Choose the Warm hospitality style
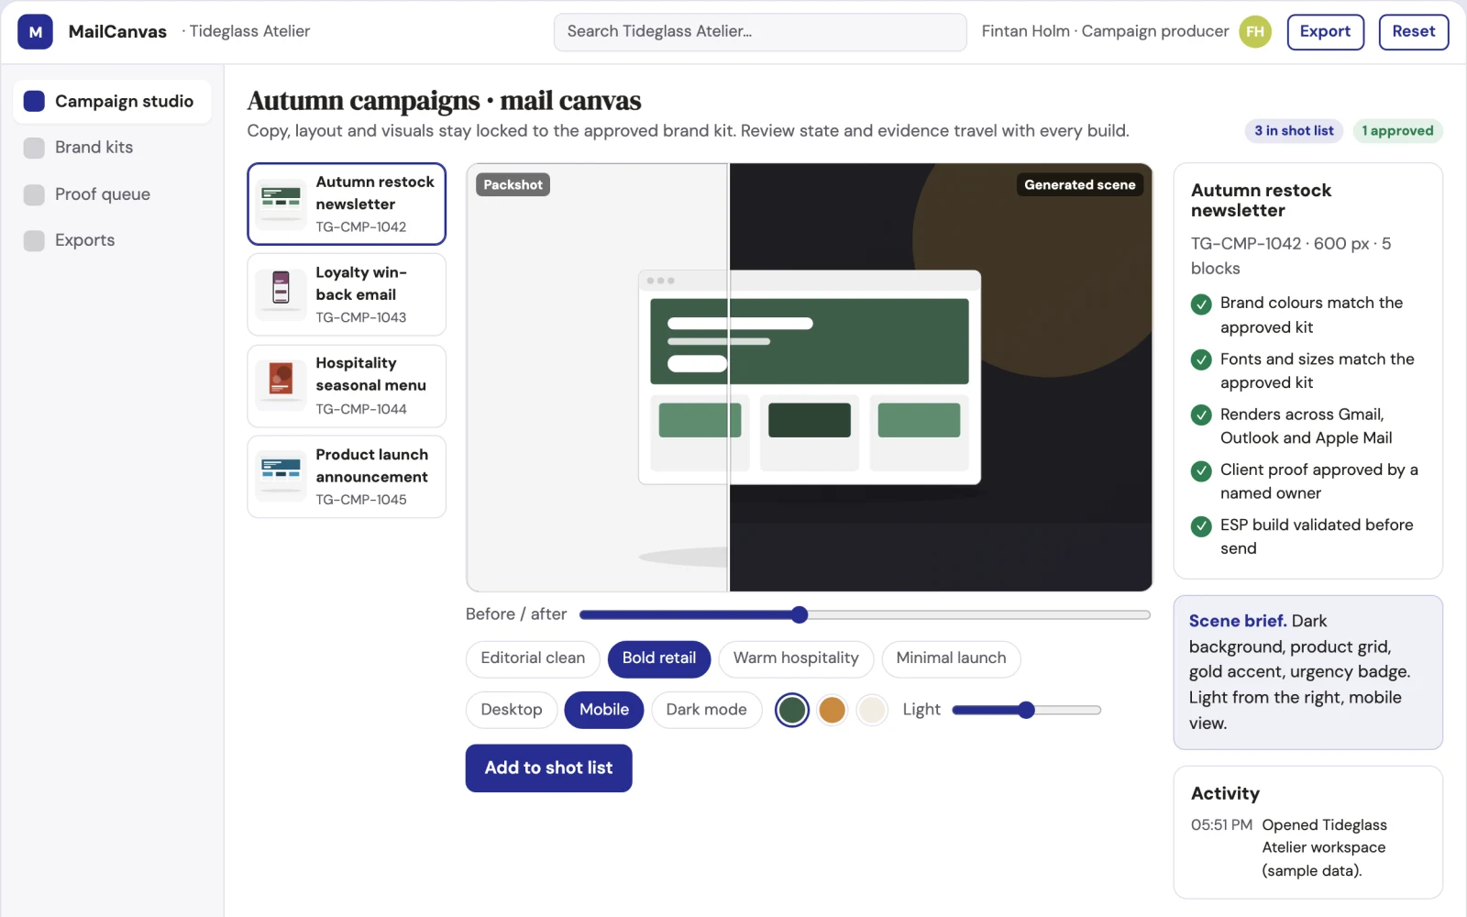Image resolution: width=1467 pixels, height=917 pixels. click(x=796, y=658)
